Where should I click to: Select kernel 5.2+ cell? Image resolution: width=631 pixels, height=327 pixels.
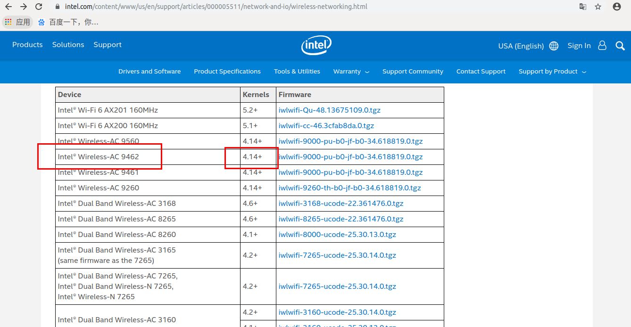click(258, 110)
